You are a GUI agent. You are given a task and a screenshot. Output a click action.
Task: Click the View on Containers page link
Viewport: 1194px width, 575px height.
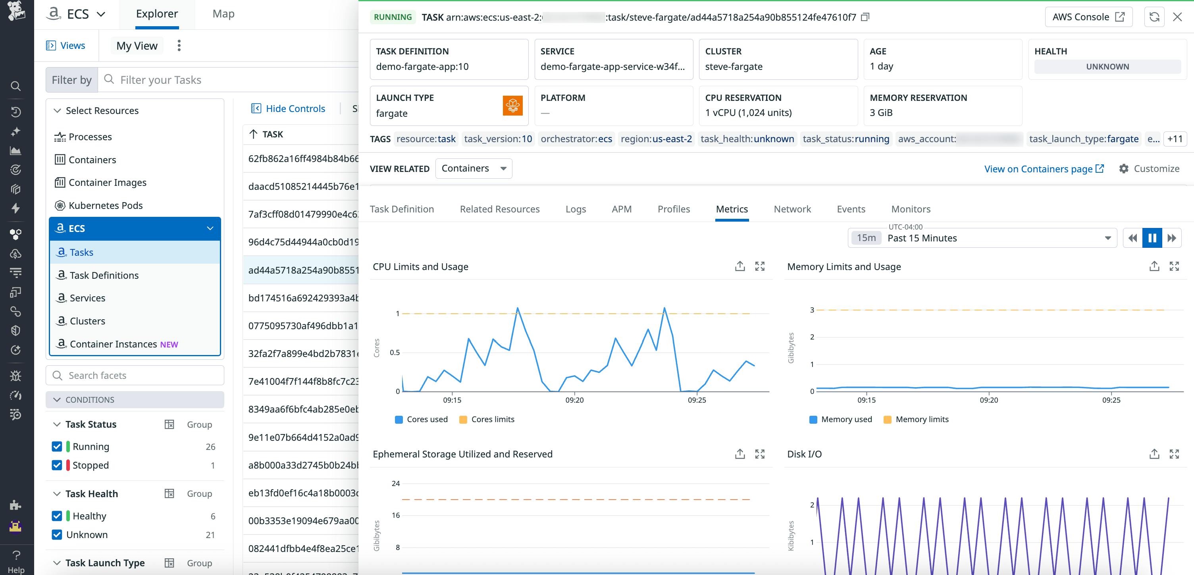tap(1038, 168)
